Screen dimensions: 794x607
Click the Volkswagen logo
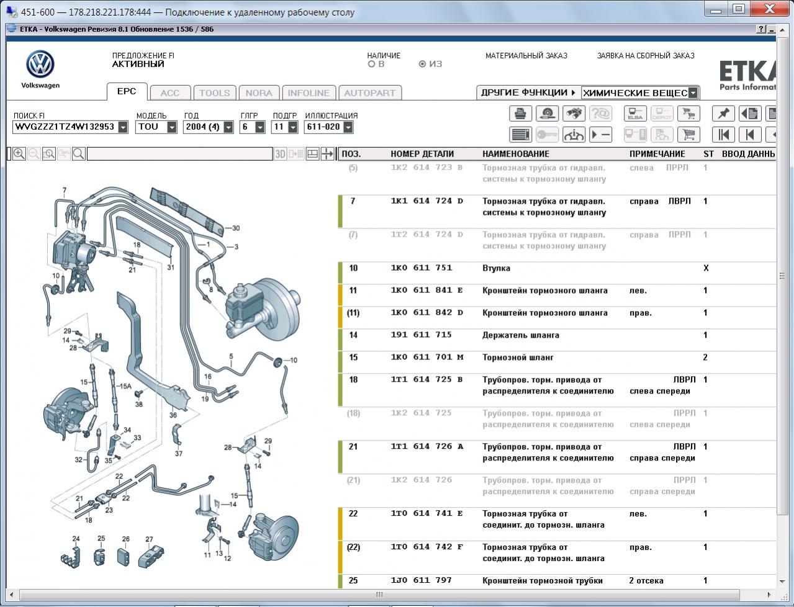pyautogui.click(x=40, y=65)
